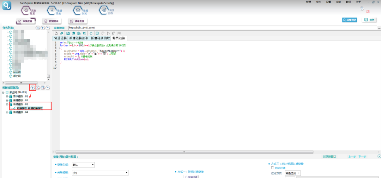This screenshot has height=178, width=381.
Task: Open the 管理 menu
Action: click(x=308, y=2)
